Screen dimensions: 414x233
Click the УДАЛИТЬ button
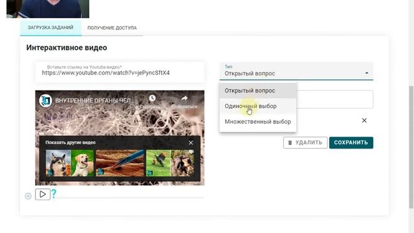[305, 142]
